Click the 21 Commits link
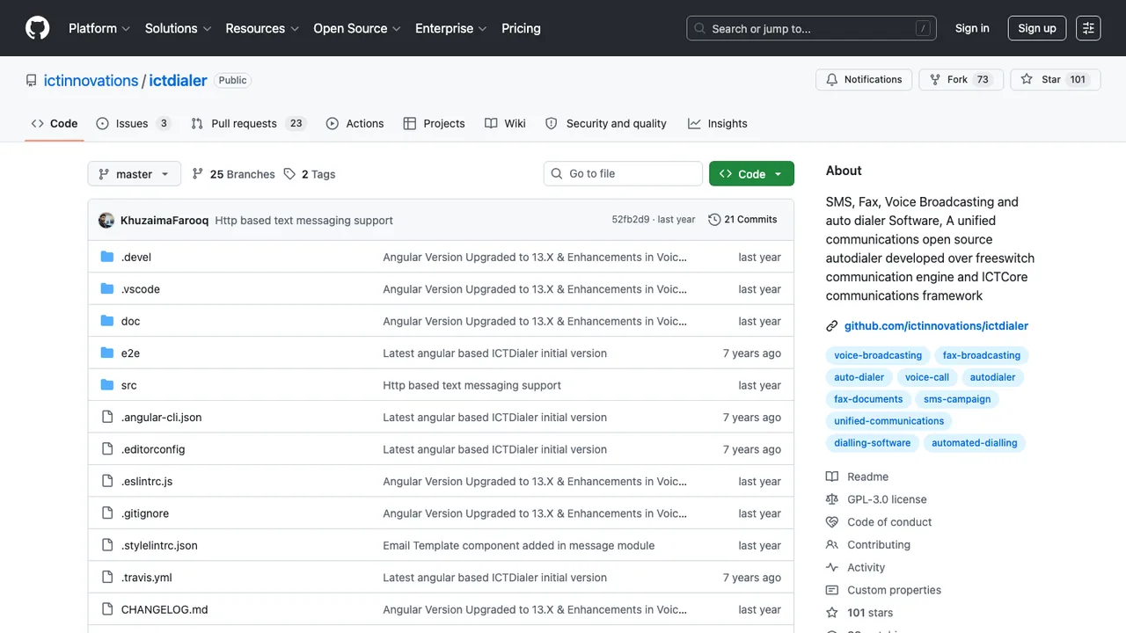Screen dimensions: 1126x633 point(742,220)
